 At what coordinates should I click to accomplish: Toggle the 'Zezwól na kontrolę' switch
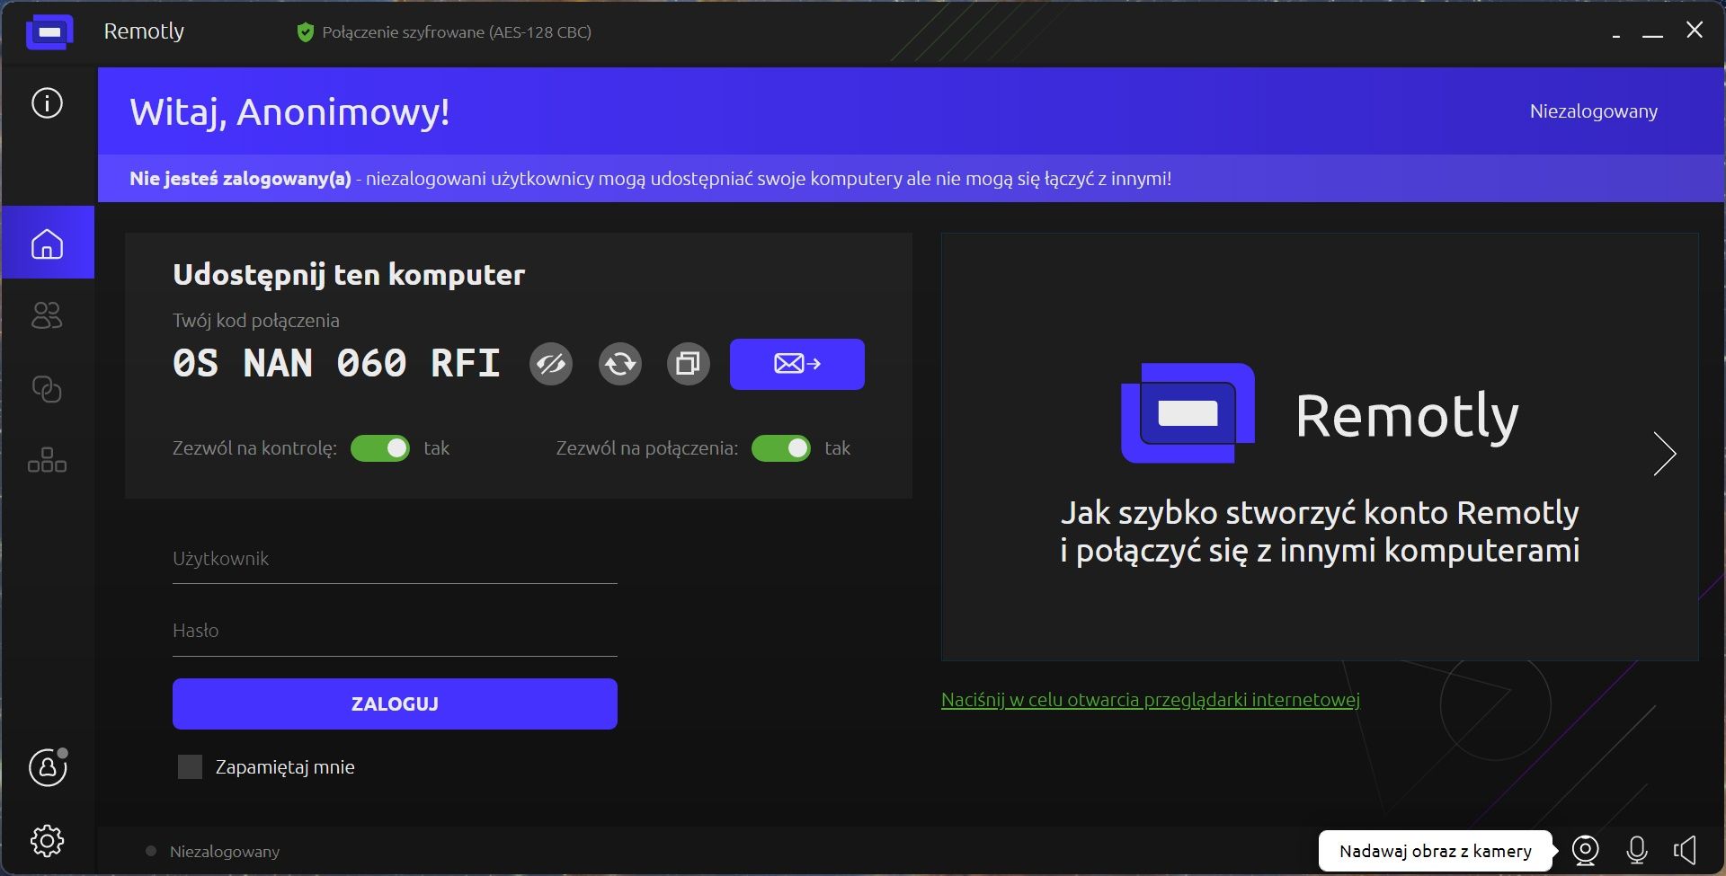tap(380, 448)
